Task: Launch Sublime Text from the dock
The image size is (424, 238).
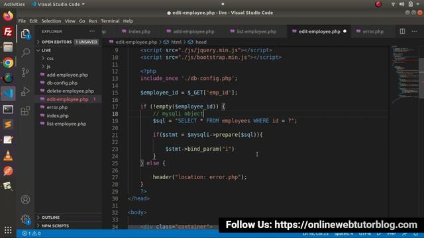Action: pyautogui.click(x=8, y=124)
